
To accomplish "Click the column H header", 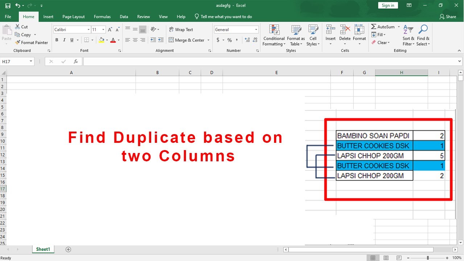I will pyautogui.click(x=402, y=73).
